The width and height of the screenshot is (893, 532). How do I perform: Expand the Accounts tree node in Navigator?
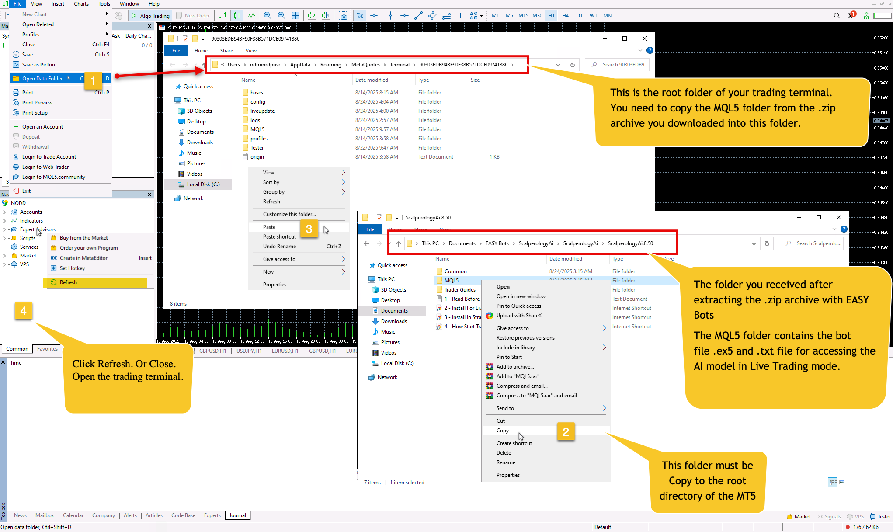point(4,212)
